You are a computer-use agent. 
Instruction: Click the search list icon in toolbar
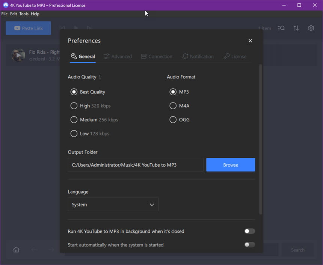point(281,28)
